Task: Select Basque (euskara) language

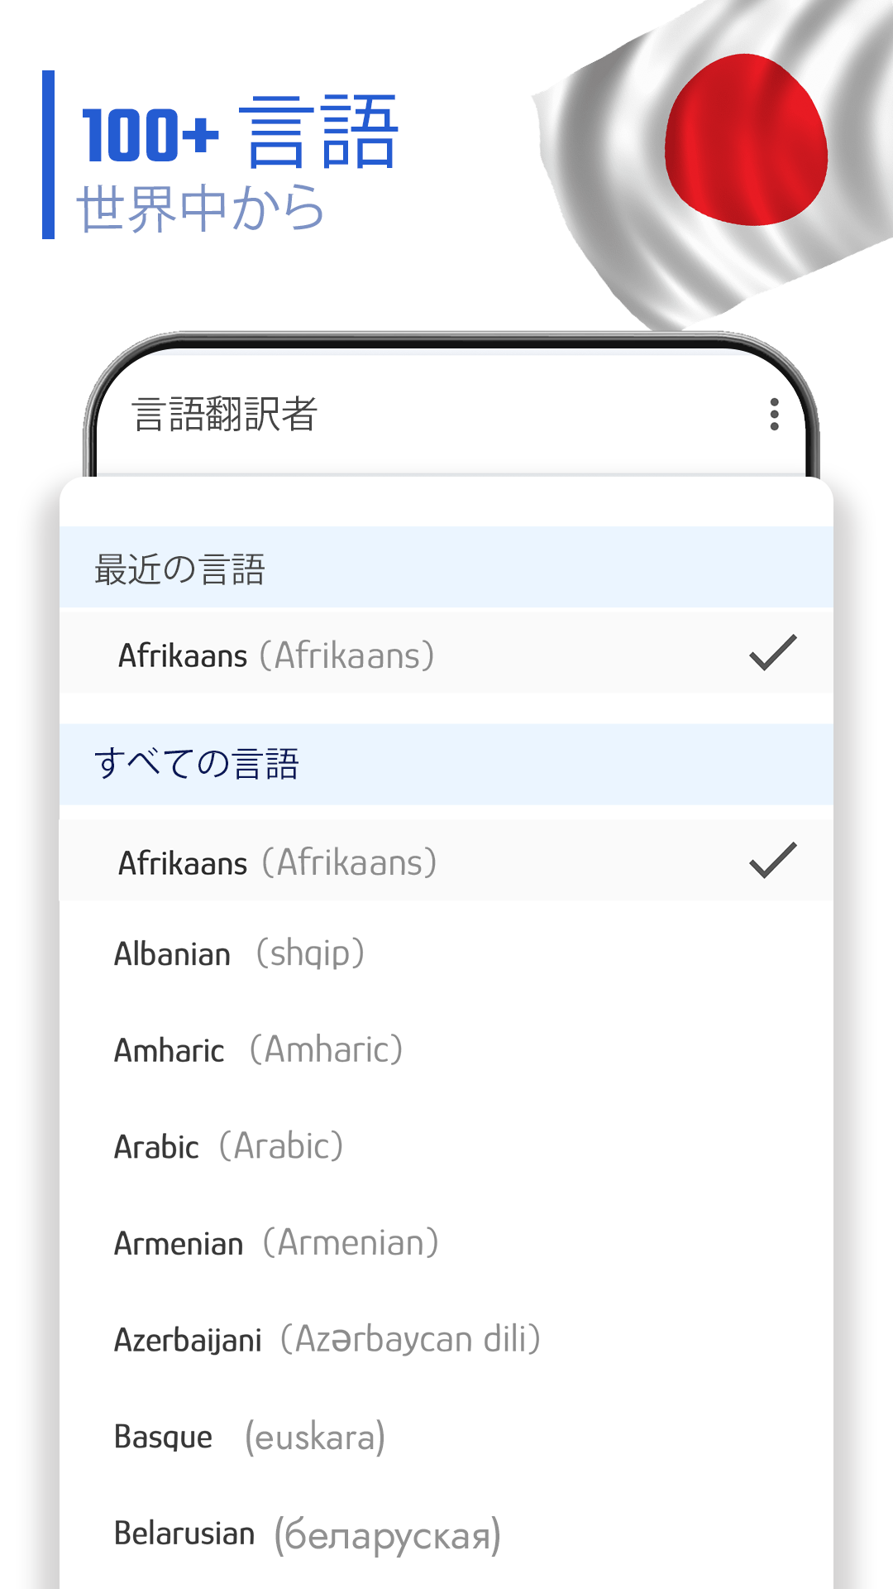Action: pos(446,1436)
